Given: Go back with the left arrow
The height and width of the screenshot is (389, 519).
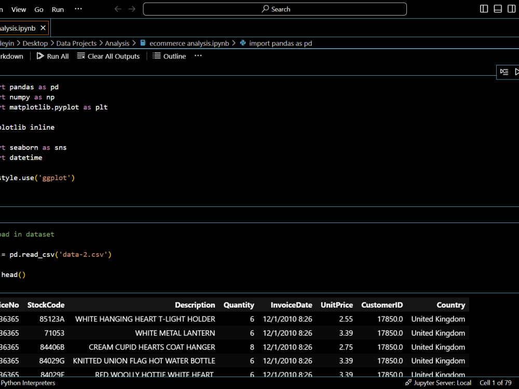Looking at the screenshot, I should (118, 9).
